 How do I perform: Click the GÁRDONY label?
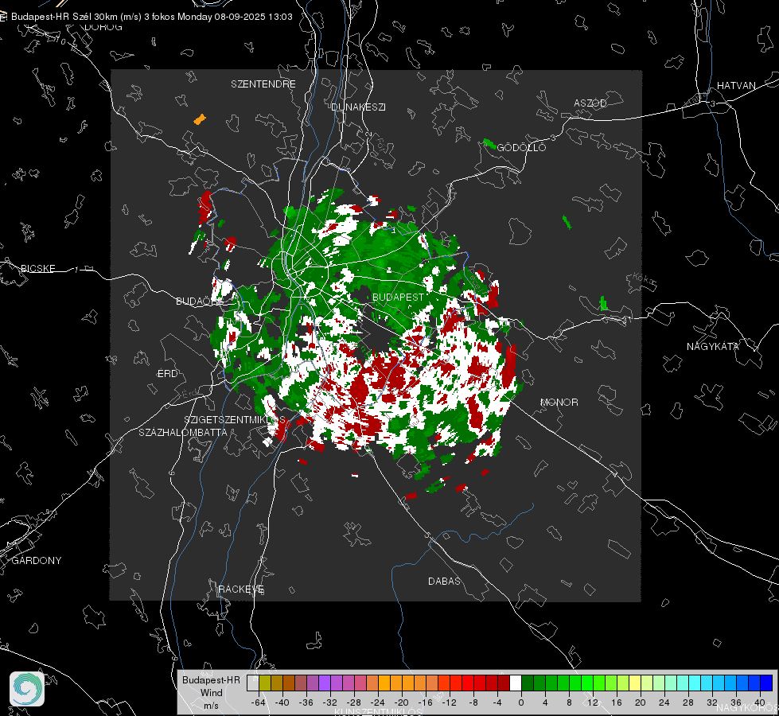(x=37, y=561)
